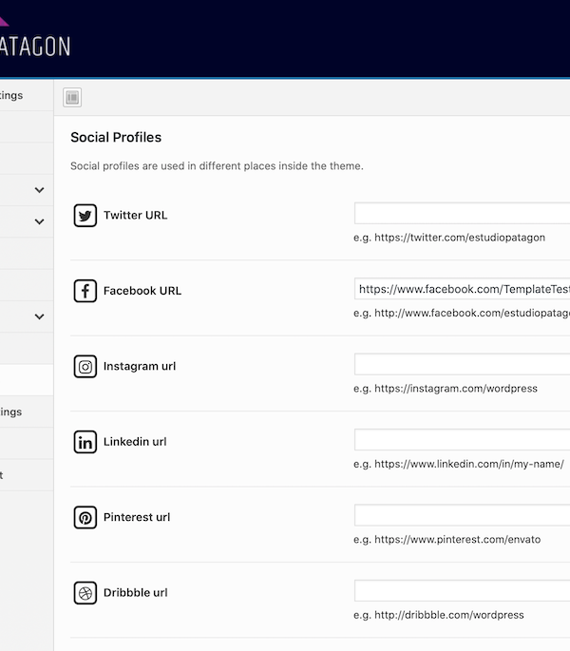Expand the middle chevron in the sidebar

(x=39, y=221)
